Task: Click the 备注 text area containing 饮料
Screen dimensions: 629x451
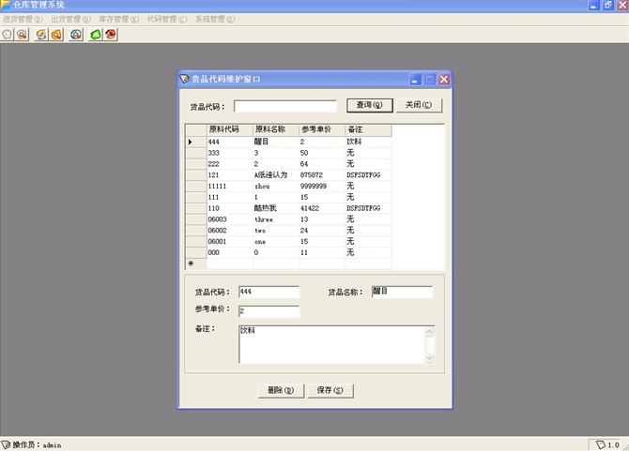Action: pos(331,345)
